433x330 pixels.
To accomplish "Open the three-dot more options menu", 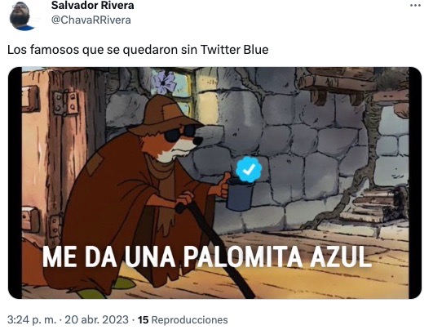I will tap(415, 6).
